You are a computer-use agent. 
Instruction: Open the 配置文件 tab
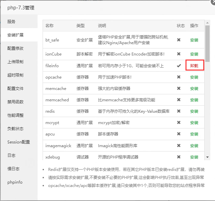pos(15,89)
